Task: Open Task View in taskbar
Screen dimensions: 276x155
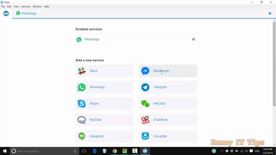Action: (x=84, y=151)
